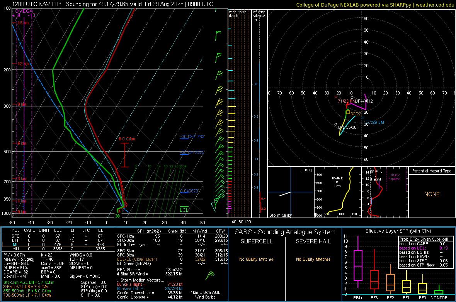Click the based on STPC probability row
This screenshot has height=302, width=456.
[x=424, y=261]
